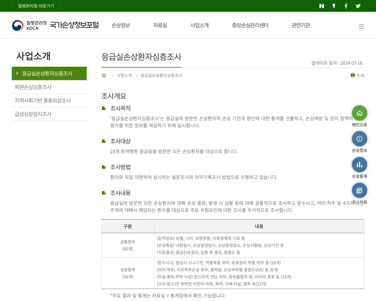376x301 pixels.
Task: Open the 손상정보 floating quick button
Action: (x=360, y=139)
